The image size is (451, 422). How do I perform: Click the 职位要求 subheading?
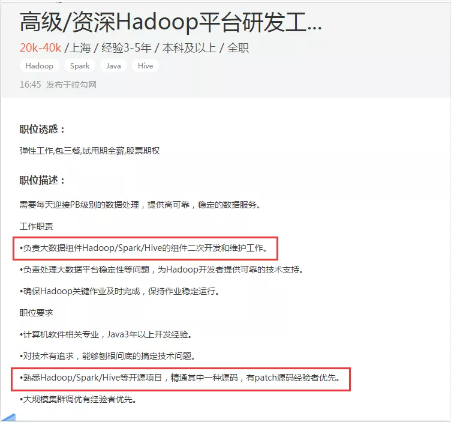tap(36, 313)
